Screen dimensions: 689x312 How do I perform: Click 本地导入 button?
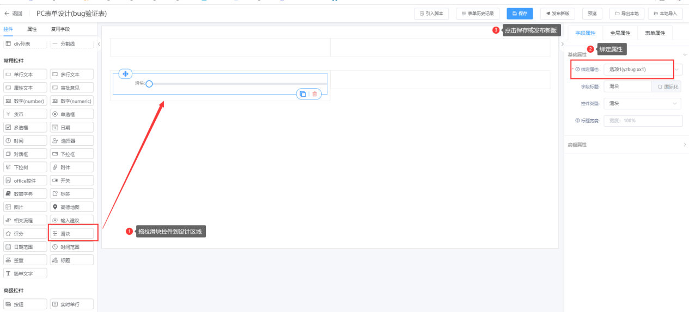coord(665,14)
